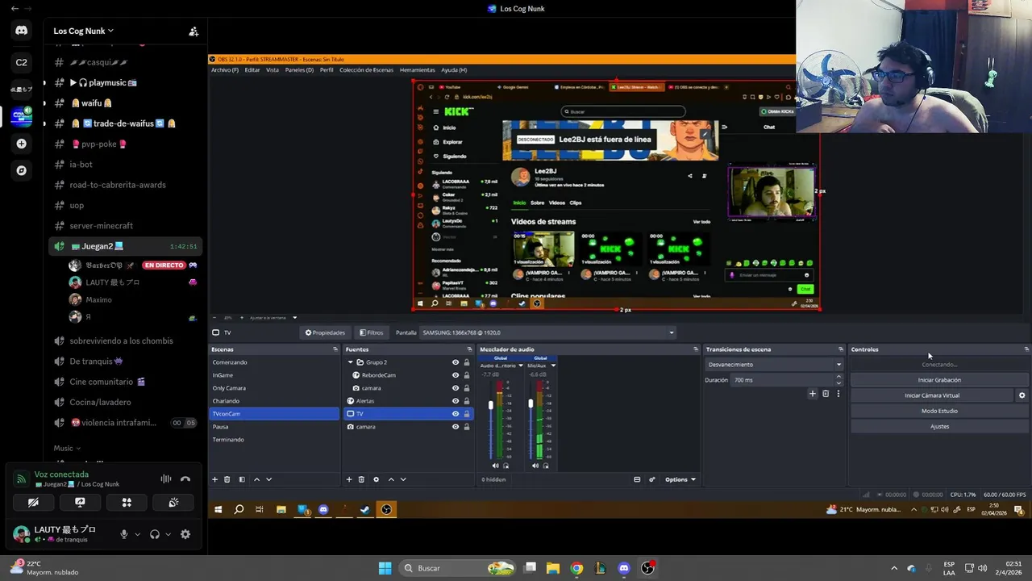Open Mic/Aux channel menu arrow
Viewport: 1032px width, 581px height.
point(552,366)
